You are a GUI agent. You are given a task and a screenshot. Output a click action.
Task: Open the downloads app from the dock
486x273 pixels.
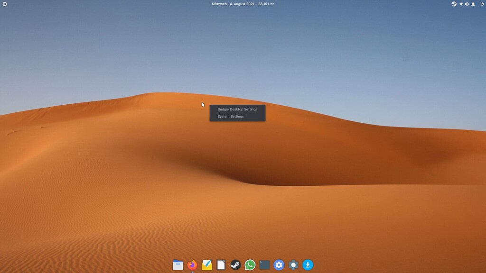point(308,265)
